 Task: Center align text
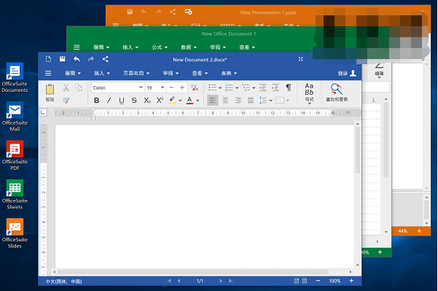coord(225,100)
